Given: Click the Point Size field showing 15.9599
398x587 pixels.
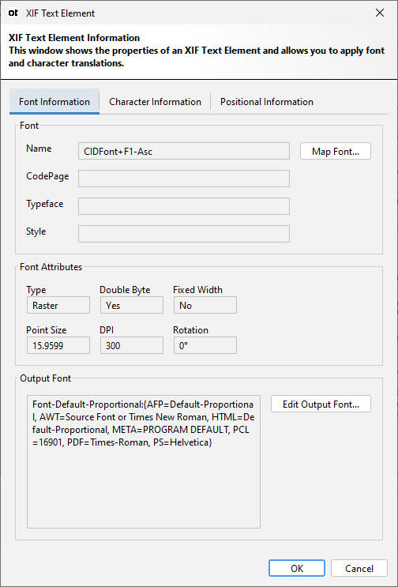Looking at the screenshot, I should (58, 345).
